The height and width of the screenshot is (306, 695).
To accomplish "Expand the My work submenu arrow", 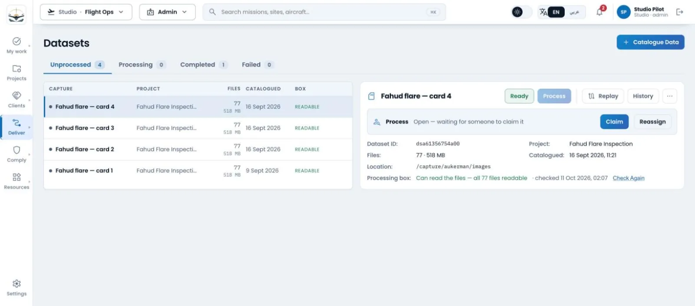I will point(30,46).
